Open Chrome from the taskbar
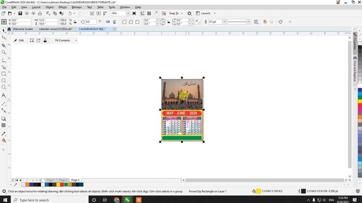The height and width of the screenshot is (203, 362). click(x=117, y=200)
